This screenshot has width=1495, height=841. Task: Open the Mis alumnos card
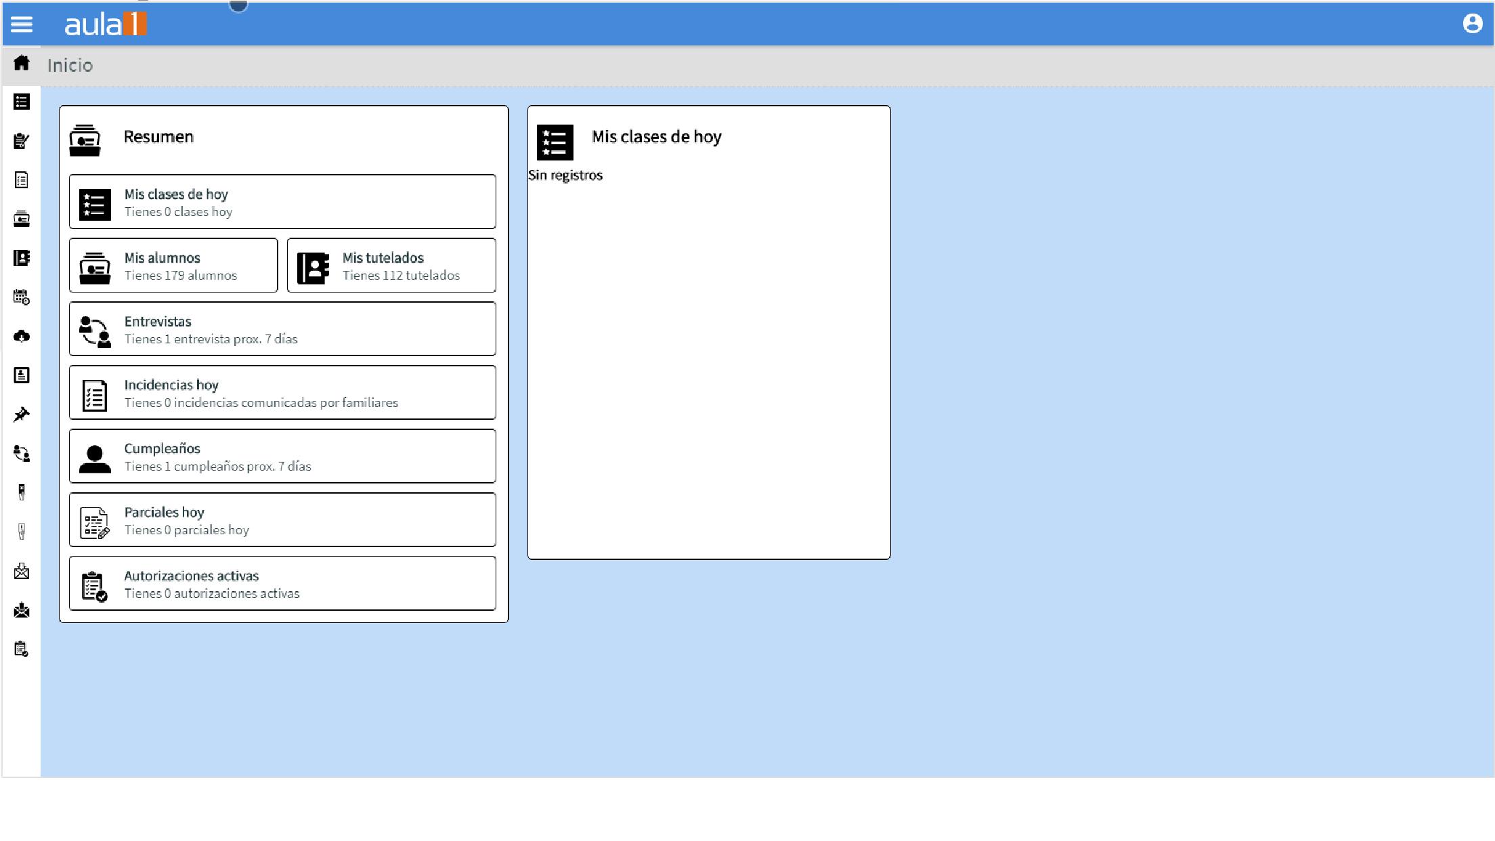[173, 265]
